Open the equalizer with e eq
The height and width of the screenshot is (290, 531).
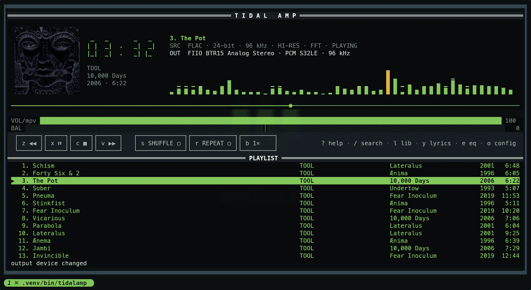click(469, 143)
